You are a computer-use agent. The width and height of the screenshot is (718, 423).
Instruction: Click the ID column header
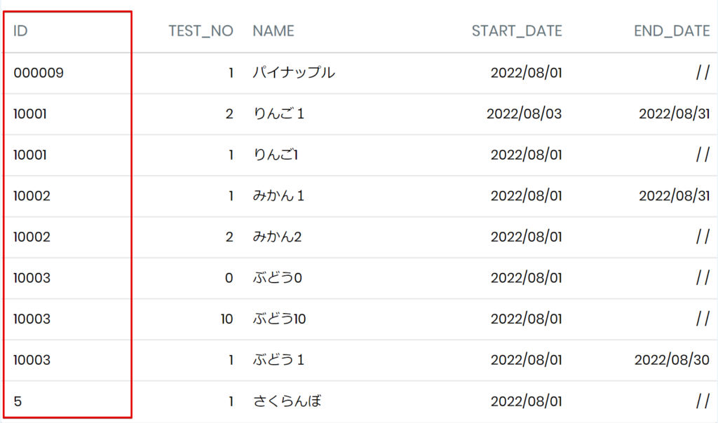[20, 31]
